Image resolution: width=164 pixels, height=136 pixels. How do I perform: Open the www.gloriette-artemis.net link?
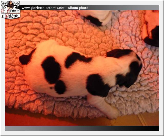tap(43, 8)
